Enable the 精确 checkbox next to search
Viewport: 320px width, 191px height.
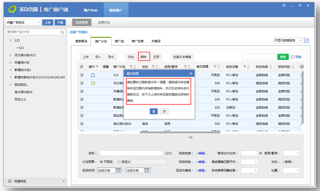point(293,57)
